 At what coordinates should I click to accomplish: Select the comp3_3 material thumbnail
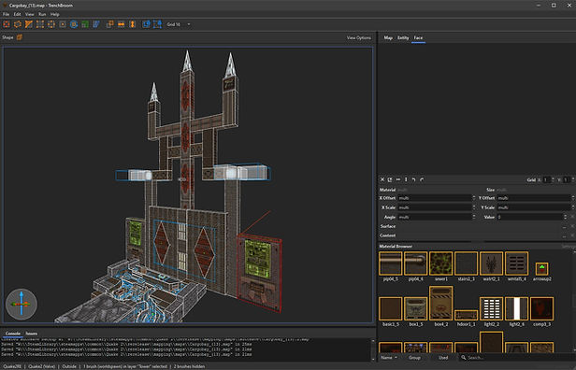541,308
